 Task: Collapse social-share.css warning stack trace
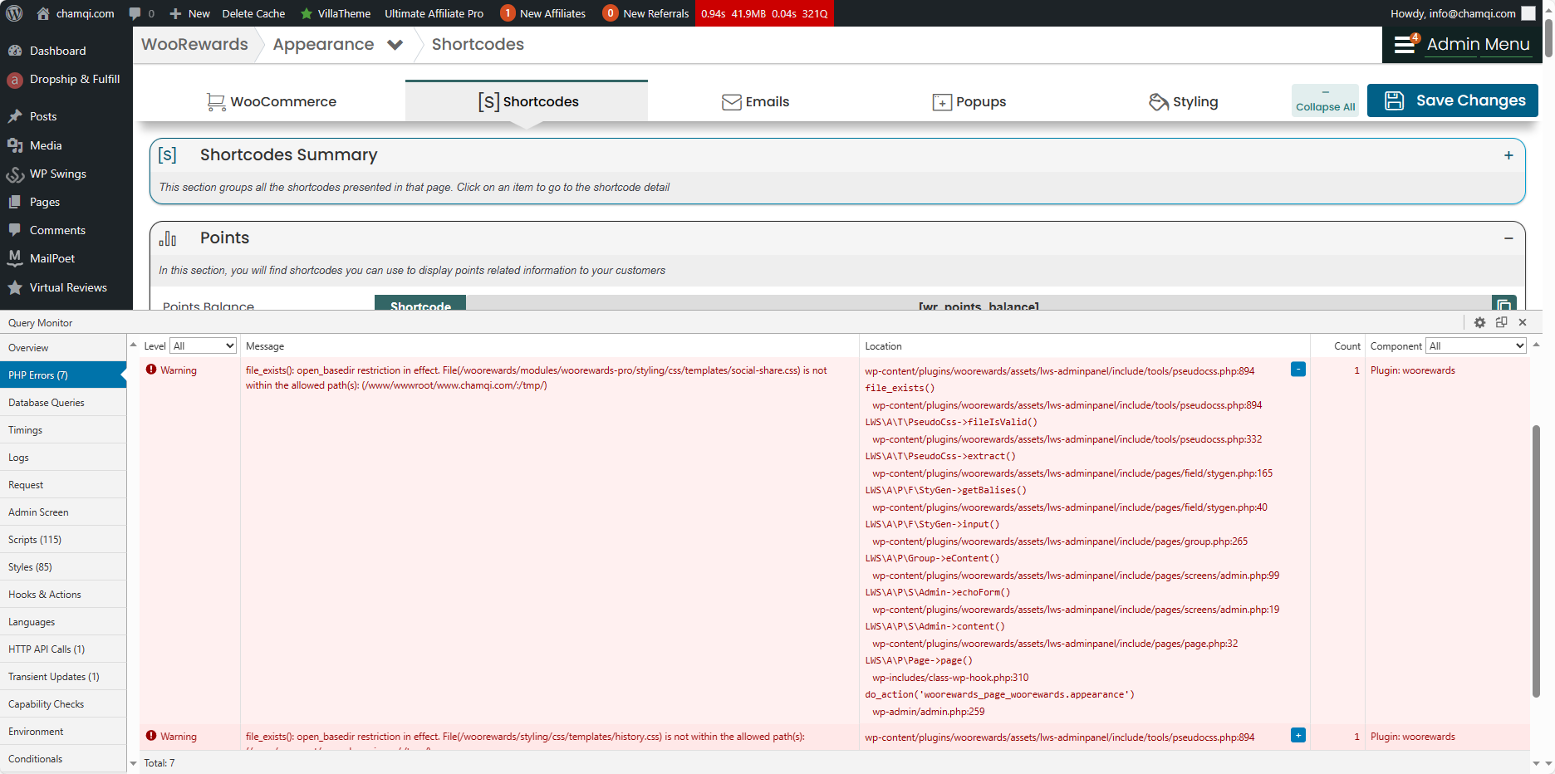1298,369
